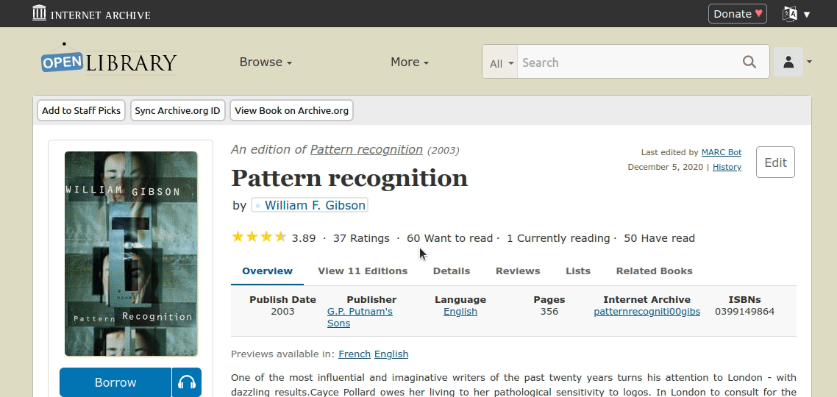Open the Open Library home logo
The height and width of the screenshot is (397, 837).
(x=109, y=60)
